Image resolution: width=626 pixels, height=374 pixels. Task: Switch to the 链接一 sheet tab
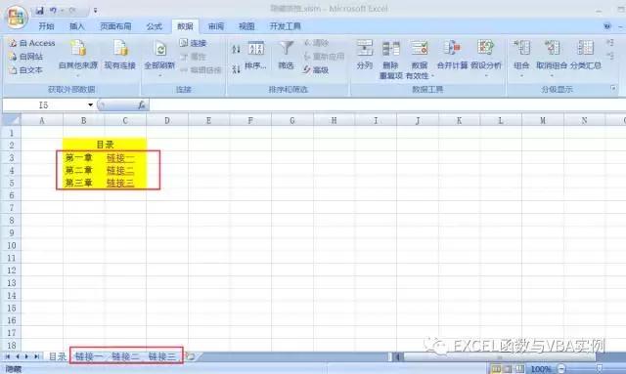click(x=89, y=356)
